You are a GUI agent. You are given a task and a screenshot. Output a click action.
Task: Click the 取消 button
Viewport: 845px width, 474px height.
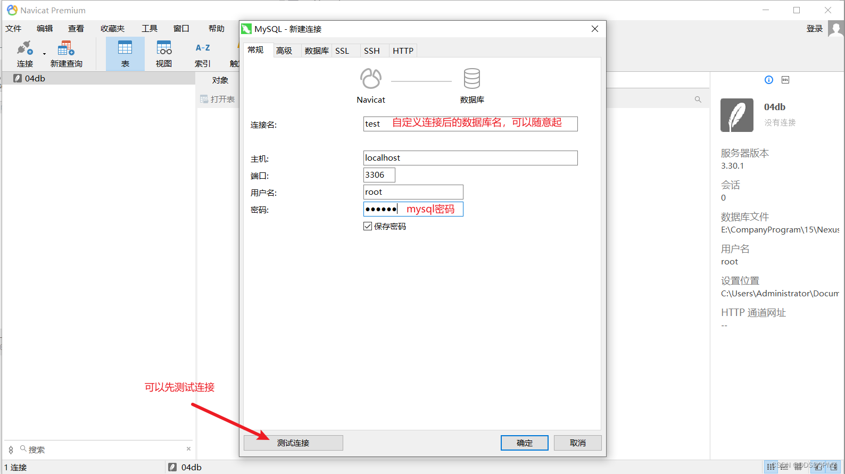click(x=578, y=443)
